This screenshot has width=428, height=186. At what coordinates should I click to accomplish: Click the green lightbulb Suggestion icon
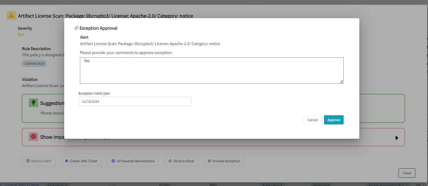(x=33, y=103)
